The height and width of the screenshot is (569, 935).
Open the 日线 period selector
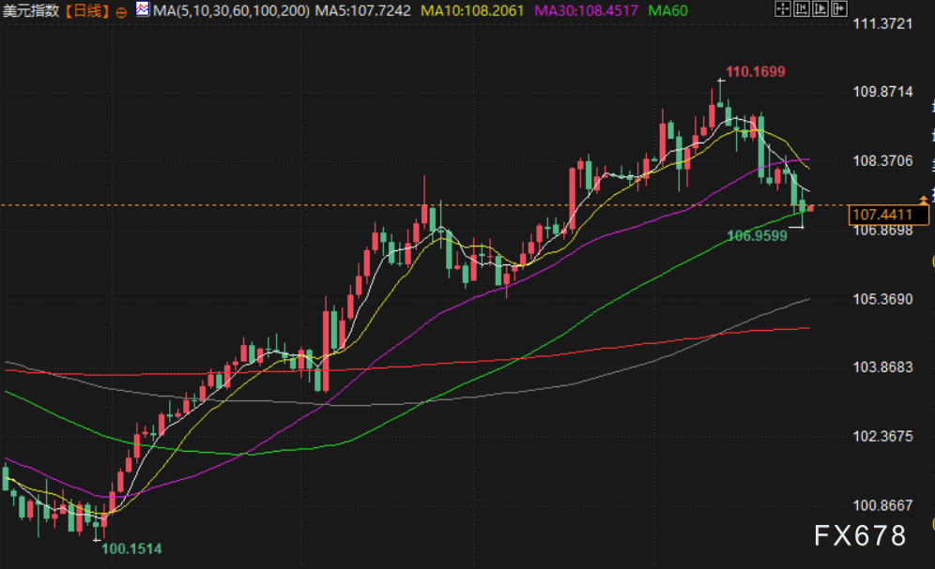point(88,11)
